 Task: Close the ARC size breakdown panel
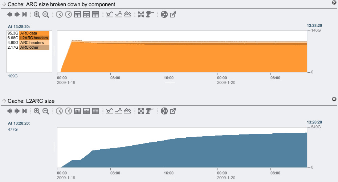click(x=334, y=3)
